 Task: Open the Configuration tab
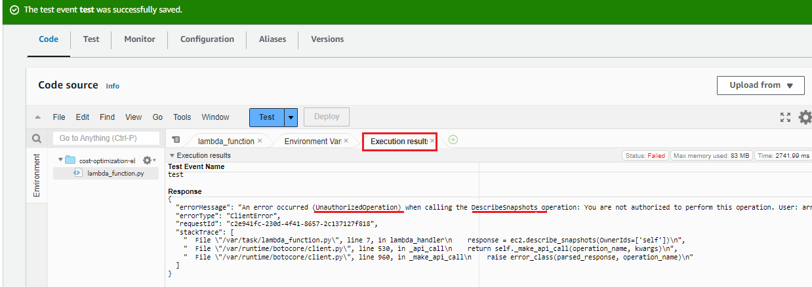point(207,39)
